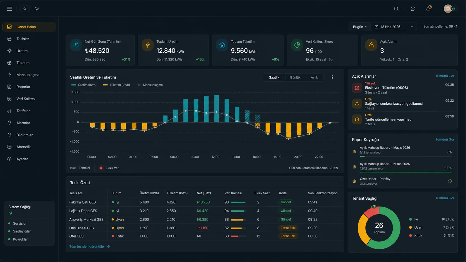
Task: Click Güncel badge for Lojistik Depo GES
Action: point(286,211)
